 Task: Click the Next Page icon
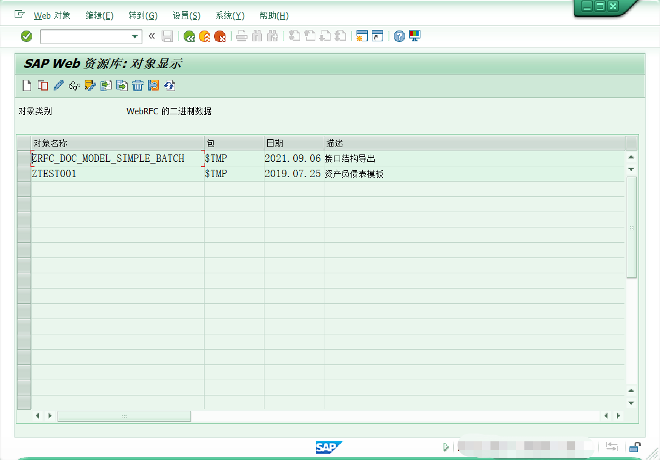[325, 36]
